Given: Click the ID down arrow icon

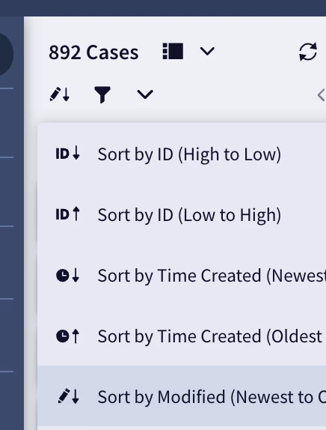Looking at the screenshot, I should click(x=67, y=154).
